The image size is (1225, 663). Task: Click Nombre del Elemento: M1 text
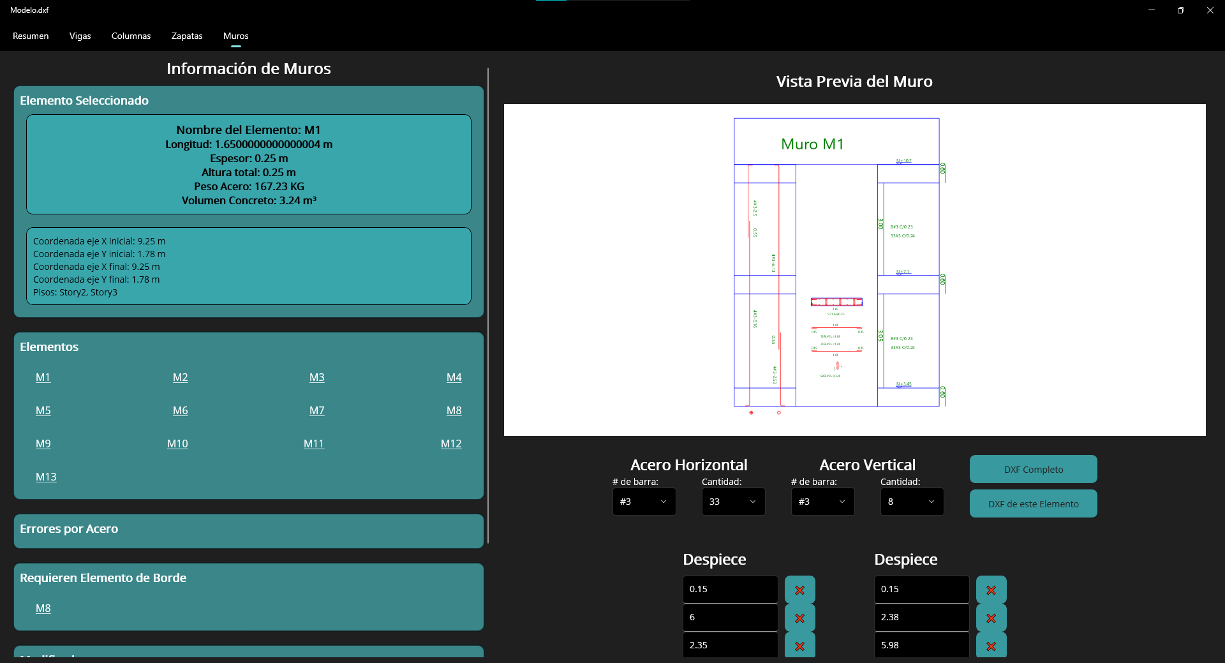tap(249, 130)
